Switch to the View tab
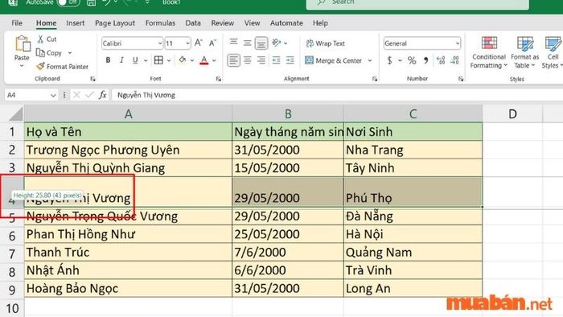The height and width of the screenshot is (317, 563). click(252, 23)
